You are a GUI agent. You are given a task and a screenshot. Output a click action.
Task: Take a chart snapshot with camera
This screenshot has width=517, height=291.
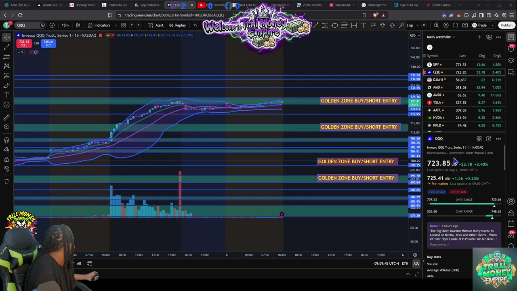pyautogui.click(x=465, y=25)
